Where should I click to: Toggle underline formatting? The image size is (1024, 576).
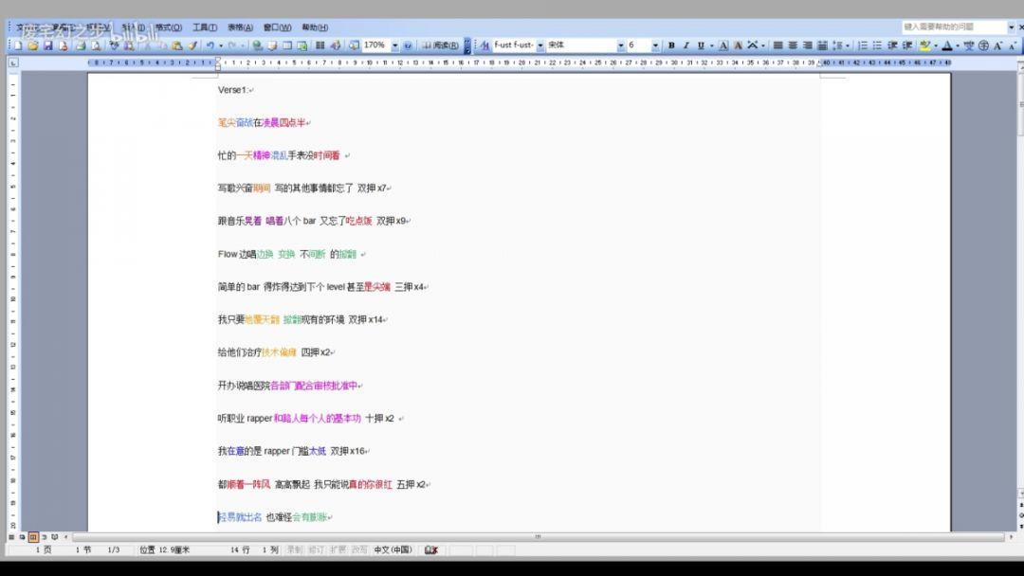(x=701, y=45)
